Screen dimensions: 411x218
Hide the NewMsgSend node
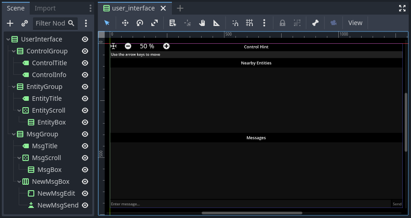(x=85, y=205)
